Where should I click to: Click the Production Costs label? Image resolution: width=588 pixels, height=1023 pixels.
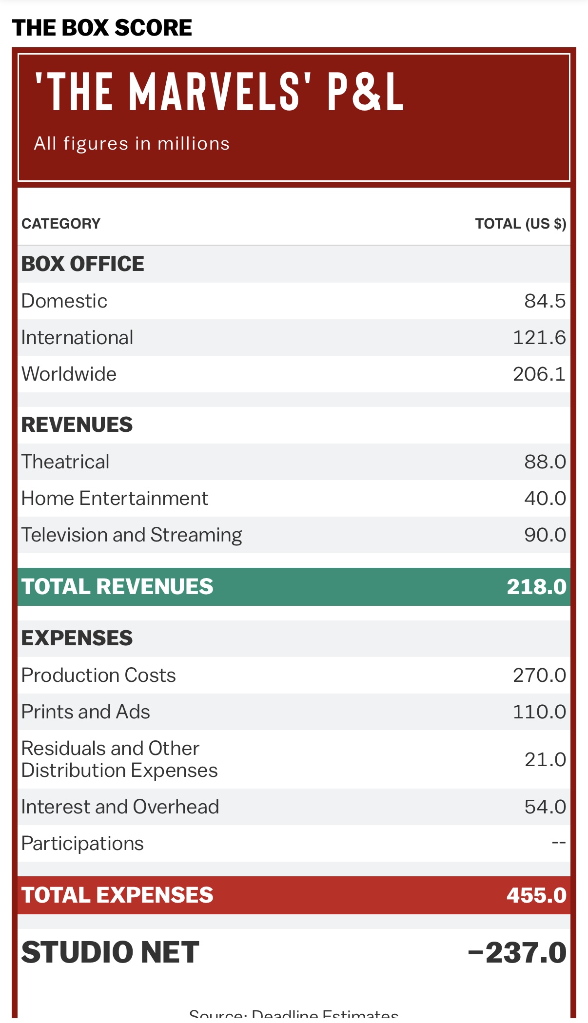tap(98, 675)
